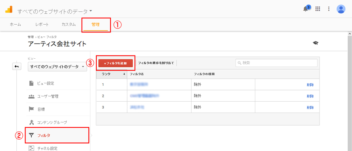
Task: Click 削除 link for rank 2 filter
Action: [310, 96]
